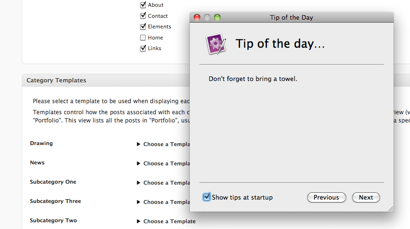Disable the Elements page checkbox
Viewport: 410px width, 229px height.
[143, 27]
